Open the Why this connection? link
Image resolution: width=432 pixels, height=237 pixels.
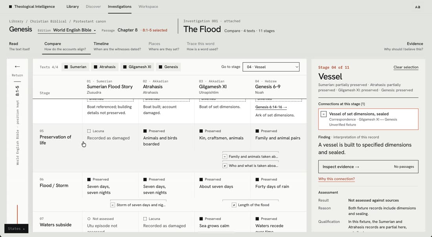tap(337, 179)
